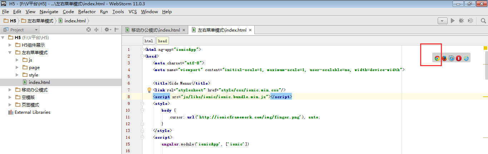Expand the js folder arrow
Screen dimensions: 488x154
coord(17,60)
